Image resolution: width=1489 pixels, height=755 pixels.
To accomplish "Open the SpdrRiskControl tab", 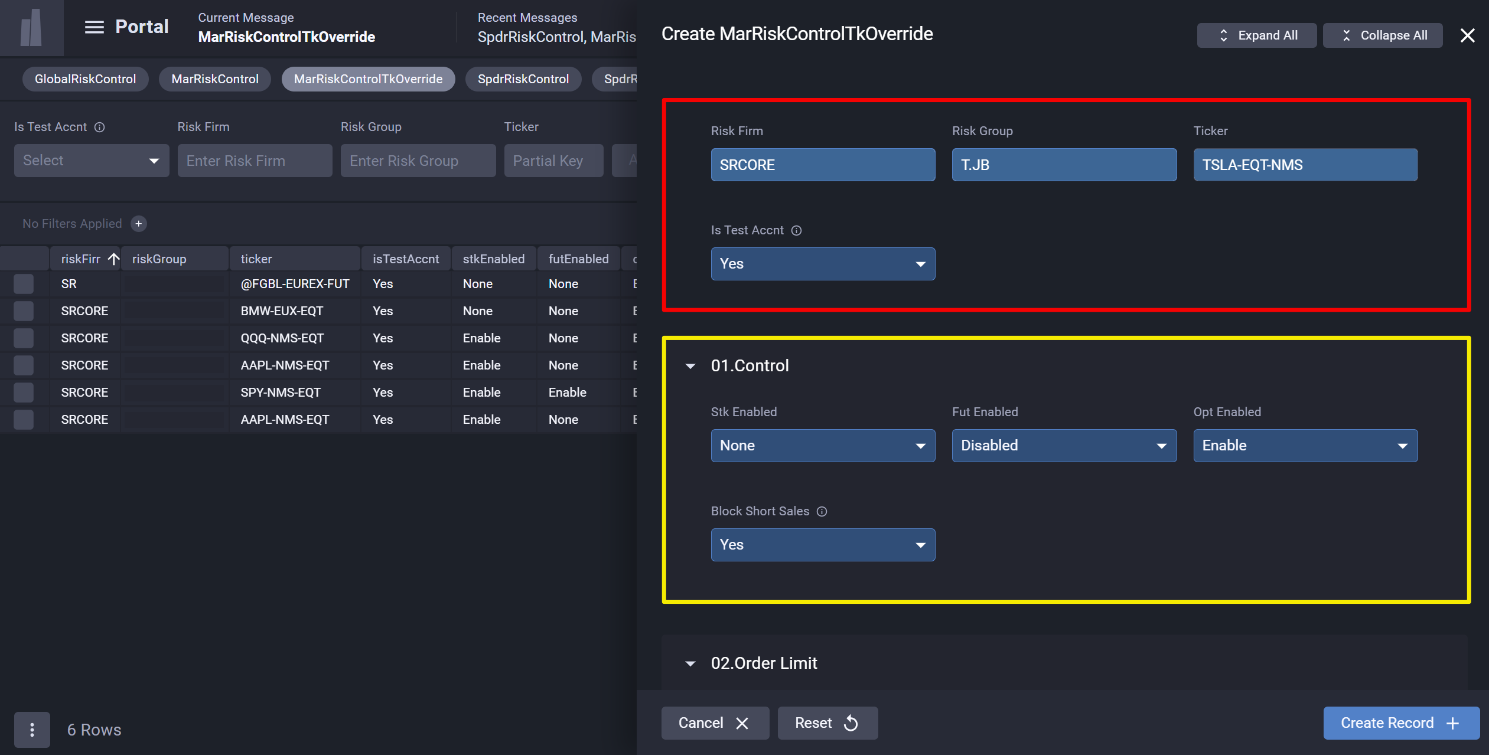I will (523, 79).
